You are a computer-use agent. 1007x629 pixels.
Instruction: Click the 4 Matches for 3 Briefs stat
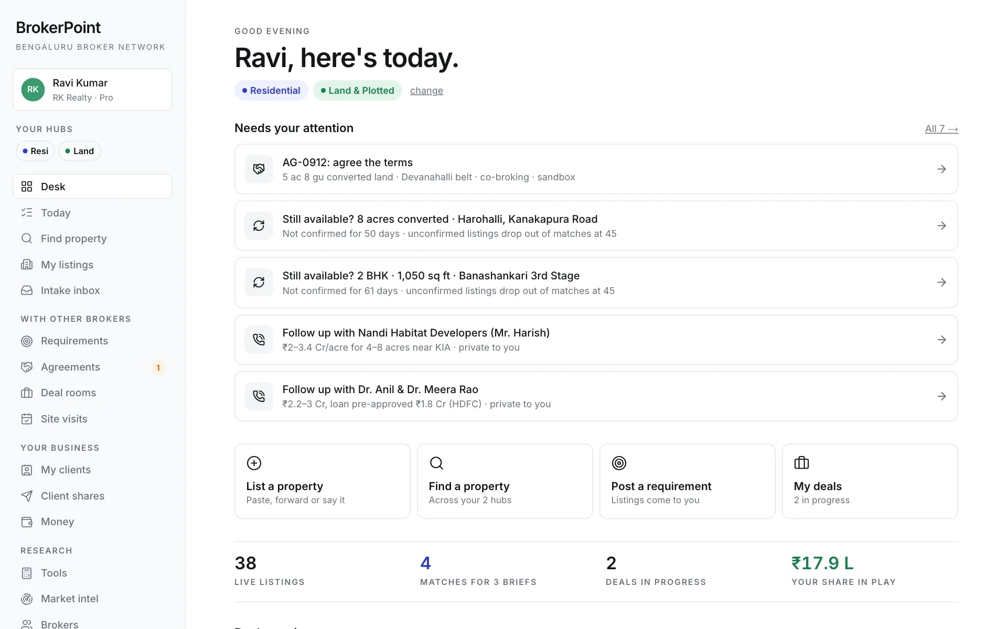coord(478,571)
